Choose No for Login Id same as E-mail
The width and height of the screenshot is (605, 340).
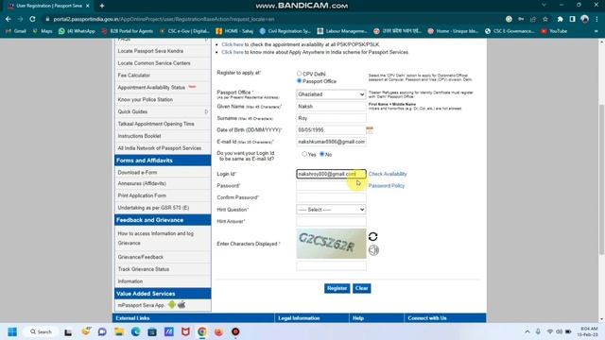click(x=321, y=154)
